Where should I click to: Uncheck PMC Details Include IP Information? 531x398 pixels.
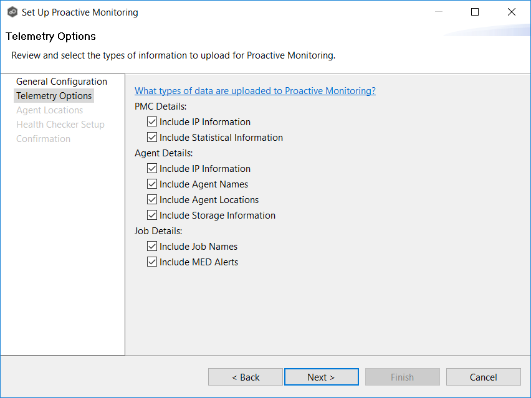click(152, 122)
